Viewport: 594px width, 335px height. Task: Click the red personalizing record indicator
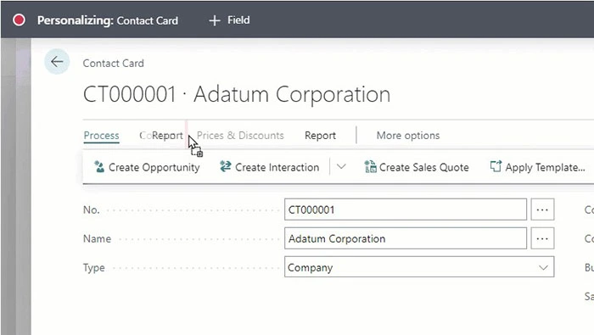19,20
